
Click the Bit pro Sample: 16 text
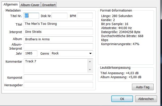[115, 24]
